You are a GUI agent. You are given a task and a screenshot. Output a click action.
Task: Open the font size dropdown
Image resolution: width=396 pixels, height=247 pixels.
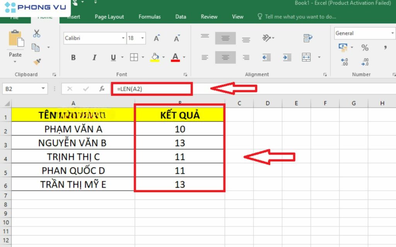point(143,38)
